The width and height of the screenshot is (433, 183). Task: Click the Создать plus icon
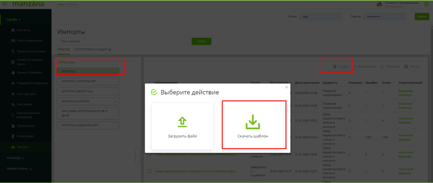click(x=335, y=66)
